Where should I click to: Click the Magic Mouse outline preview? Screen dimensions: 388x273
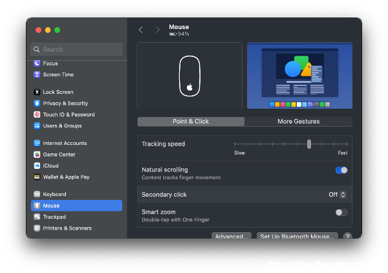coord(189,76)
